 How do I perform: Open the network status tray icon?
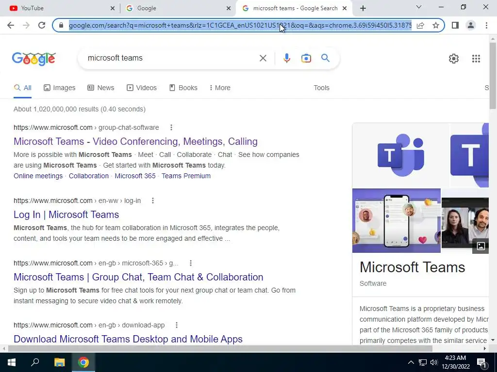tap(423, 362)
